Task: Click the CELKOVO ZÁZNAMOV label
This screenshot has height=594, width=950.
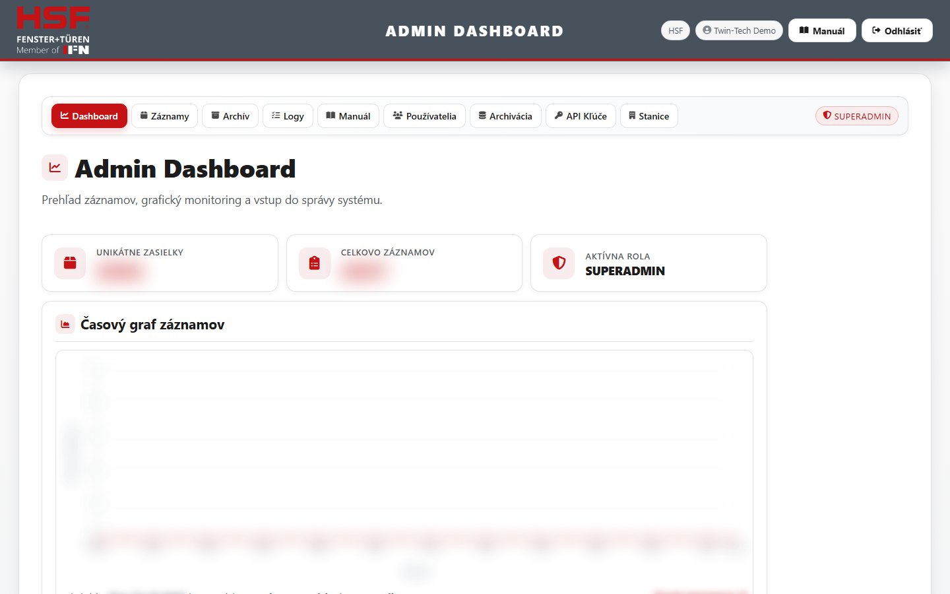Action: 388,252
